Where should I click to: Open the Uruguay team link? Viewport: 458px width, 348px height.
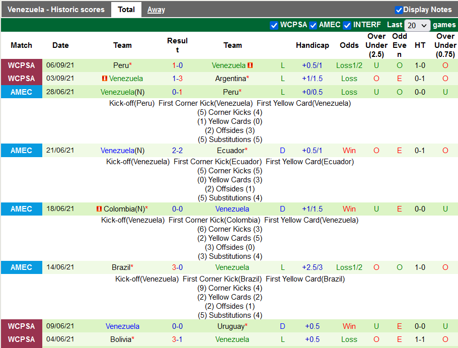pyautogui.click(x=231, y=326)
